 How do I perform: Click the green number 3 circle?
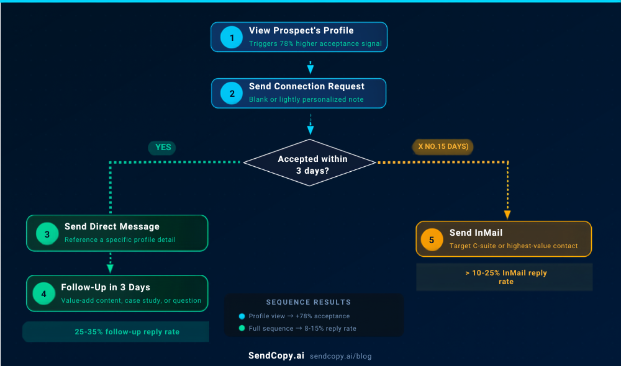coord(47,234)
